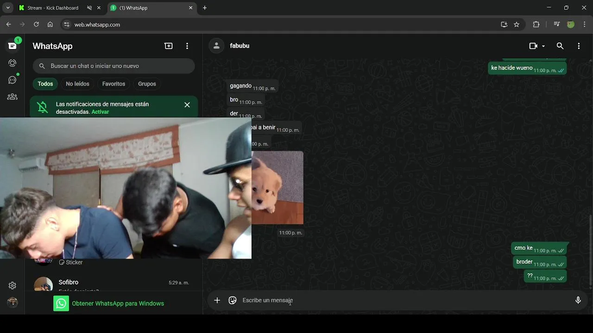This screenshot has width=593, height=333.
Task: Bookmark this page with star icon
Action: point(517,25)
